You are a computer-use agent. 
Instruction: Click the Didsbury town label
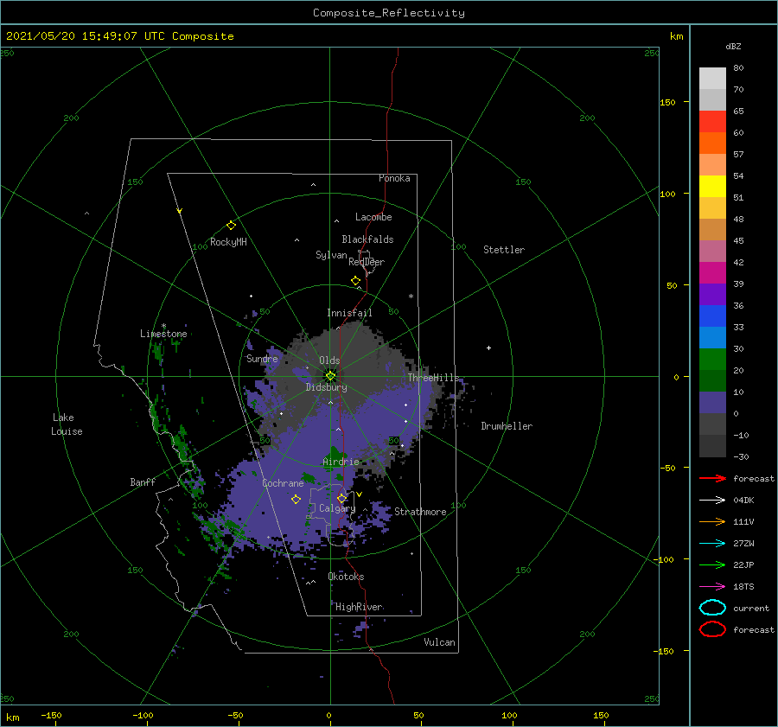(x=327, y=387)
